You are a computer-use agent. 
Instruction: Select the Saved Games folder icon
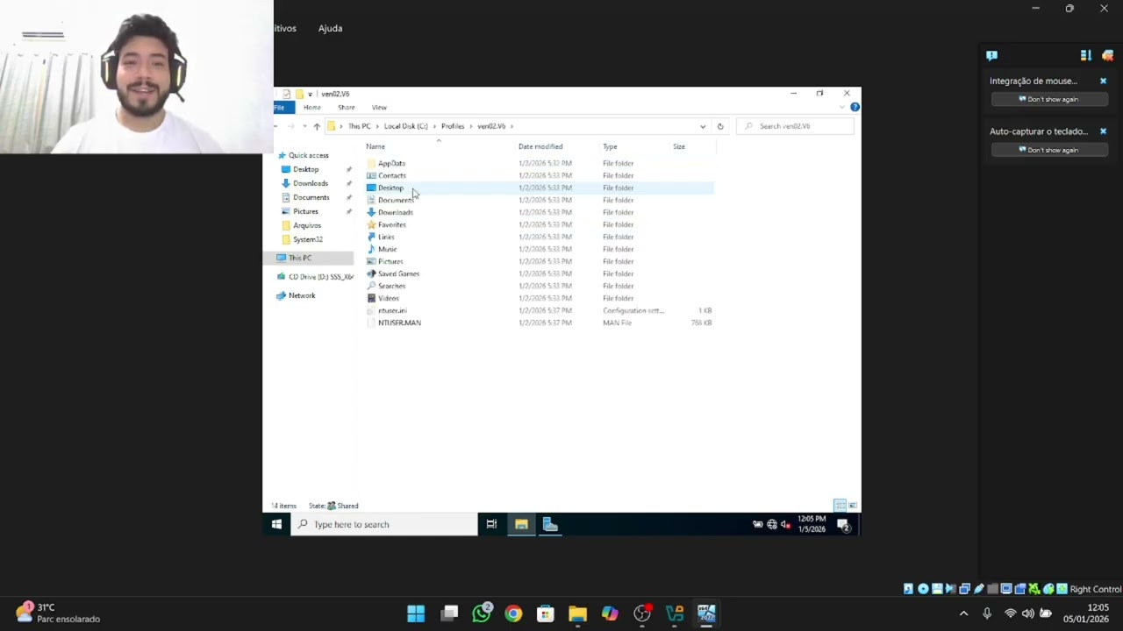point(371,273)
